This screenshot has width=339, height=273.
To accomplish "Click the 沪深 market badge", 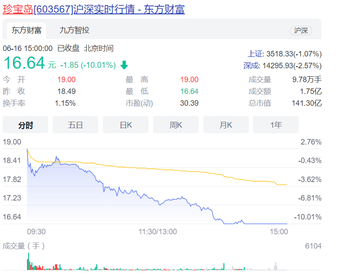I will pos(301,30).
